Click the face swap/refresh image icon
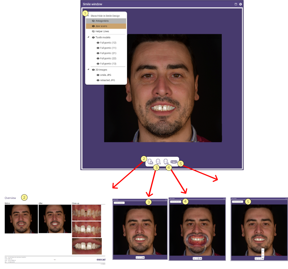 (158, 162)
